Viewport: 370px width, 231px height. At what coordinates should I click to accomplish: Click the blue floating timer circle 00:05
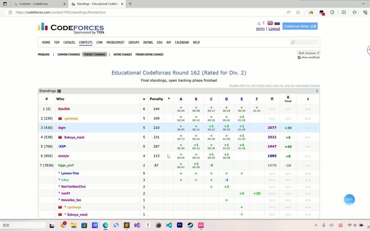coord(349,200)
